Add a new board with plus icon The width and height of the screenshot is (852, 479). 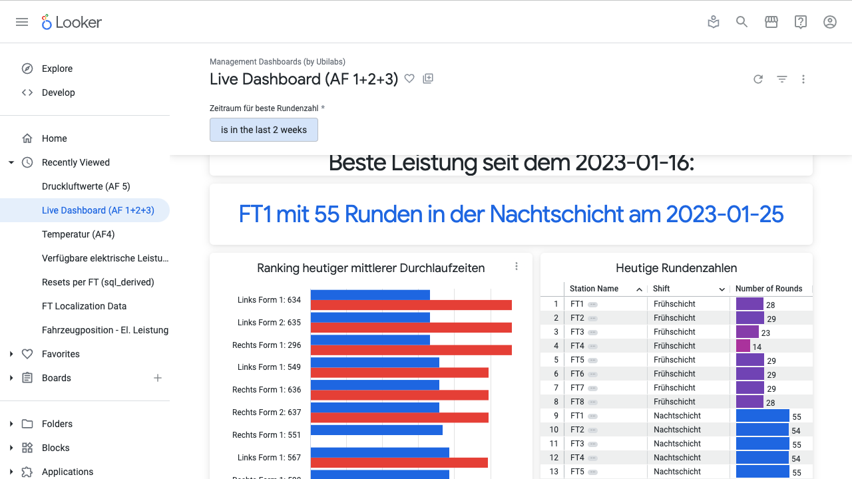click(158, 378)
